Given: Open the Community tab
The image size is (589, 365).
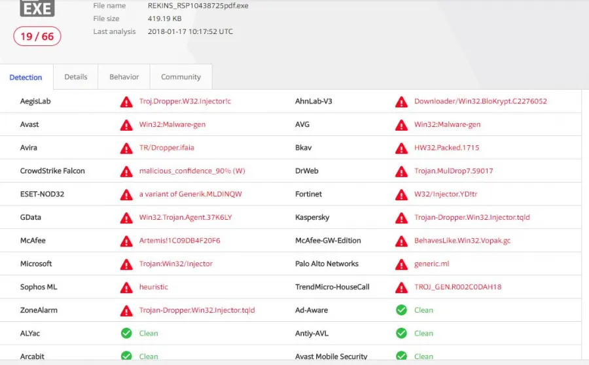Looking at the screenshot, I should pyautogui.click(x=181, y=77).
